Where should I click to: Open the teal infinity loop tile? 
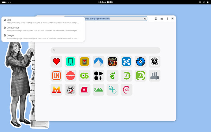click(113, 89)
